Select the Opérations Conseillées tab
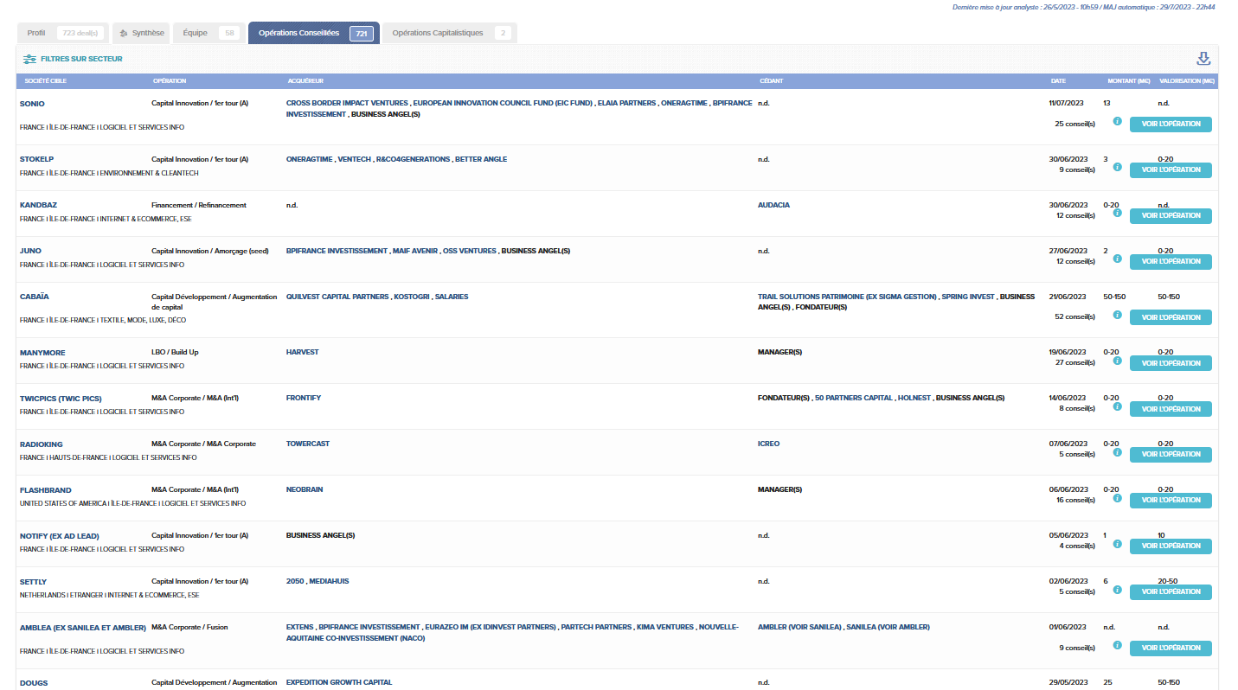Image resolution: width=1238 pixels, height=690 pixels. [x=314, y=33]
